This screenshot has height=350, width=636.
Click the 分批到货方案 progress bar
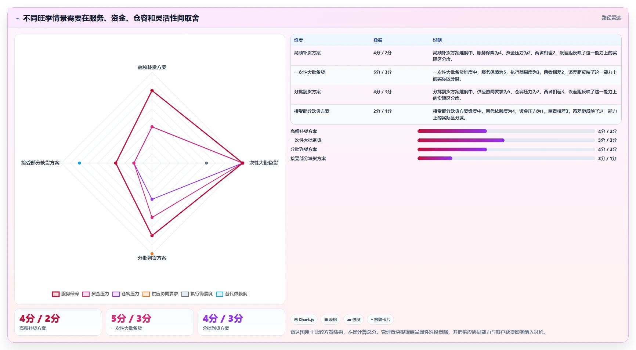[x=506, y=149]
